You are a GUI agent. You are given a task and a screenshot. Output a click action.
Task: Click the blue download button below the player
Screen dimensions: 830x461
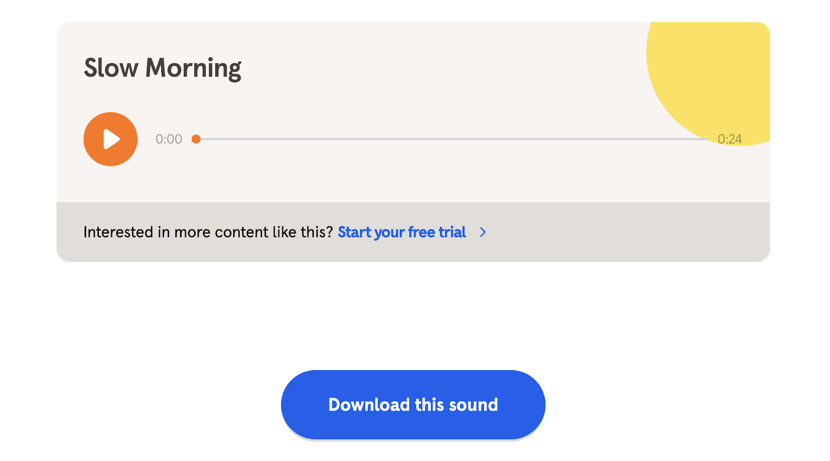pyautogui.click(x=413, y=404)
